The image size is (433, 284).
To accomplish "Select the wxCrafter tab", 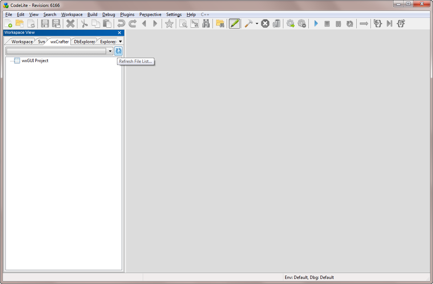I will [x=59, y=42].
